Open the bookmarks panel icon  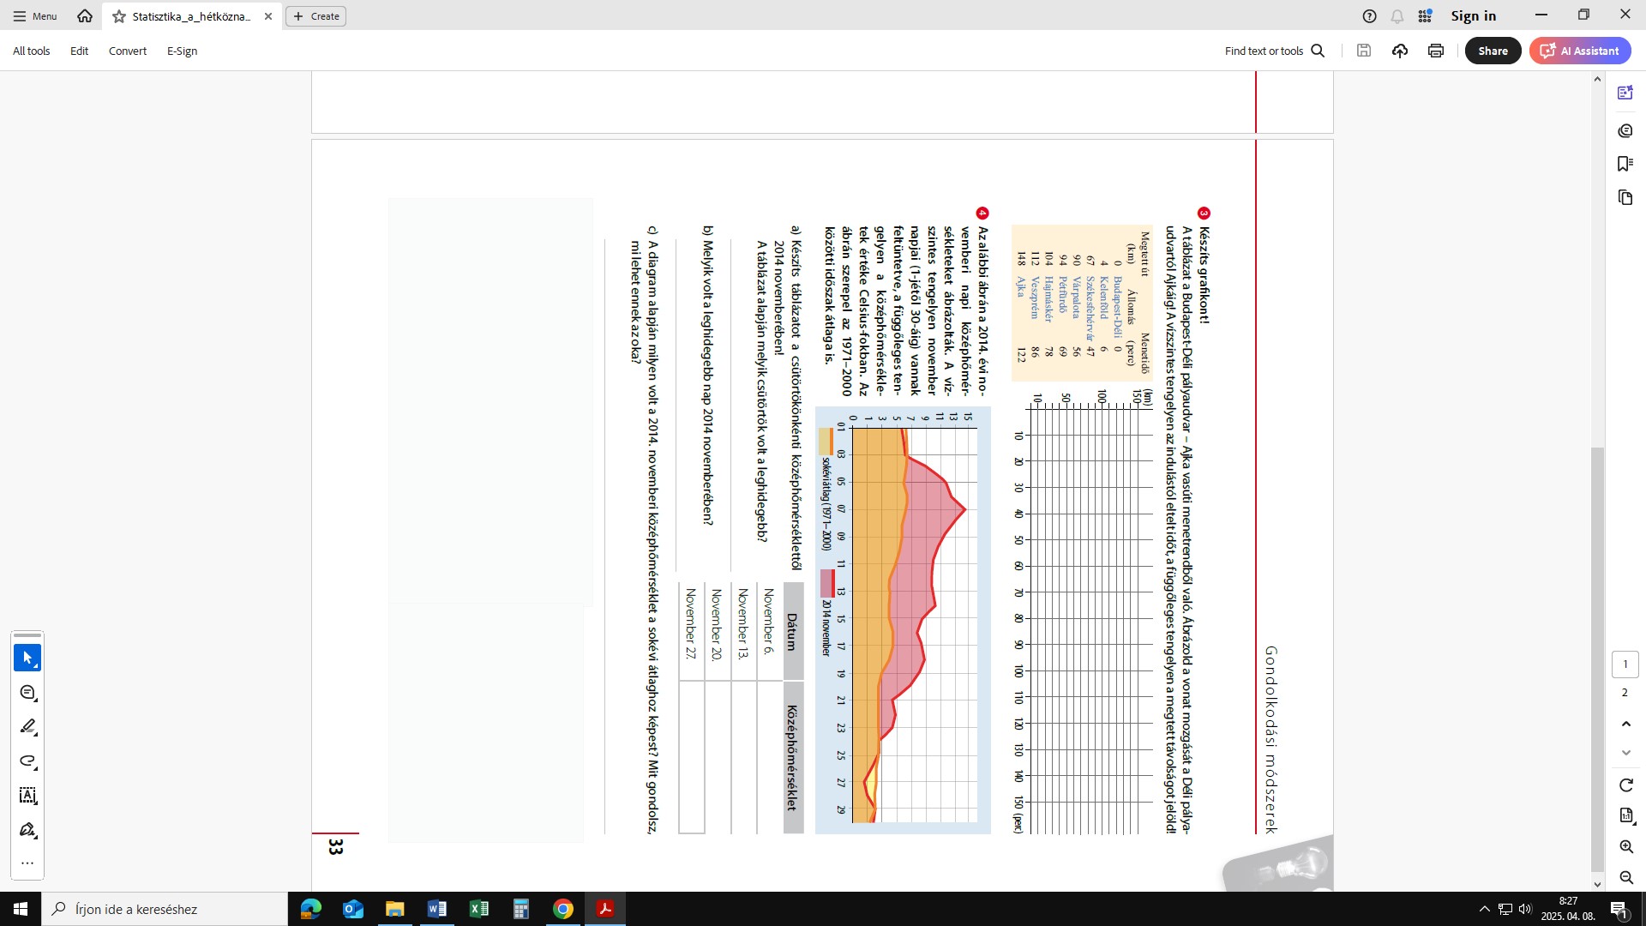pyautogui.click(x=1625, y=164)
